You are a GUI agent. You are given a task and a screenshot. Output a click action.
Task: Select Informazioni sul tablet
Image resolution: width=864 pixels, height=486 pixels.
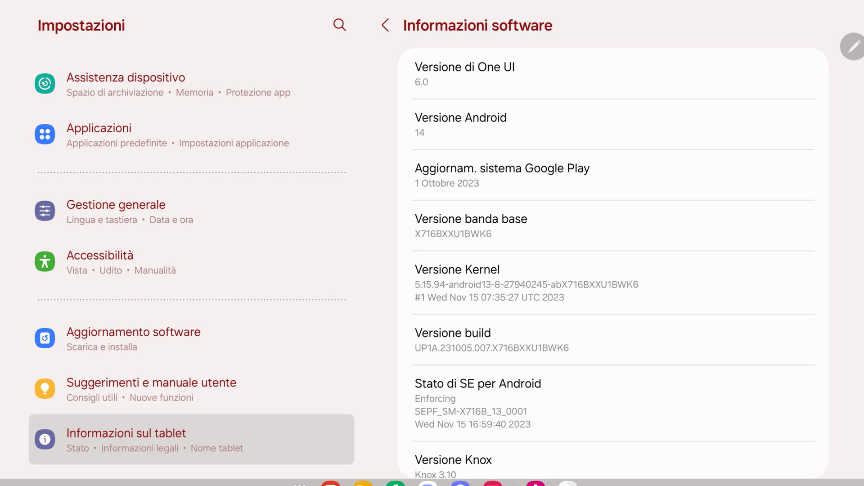click(x=191, y=440)
